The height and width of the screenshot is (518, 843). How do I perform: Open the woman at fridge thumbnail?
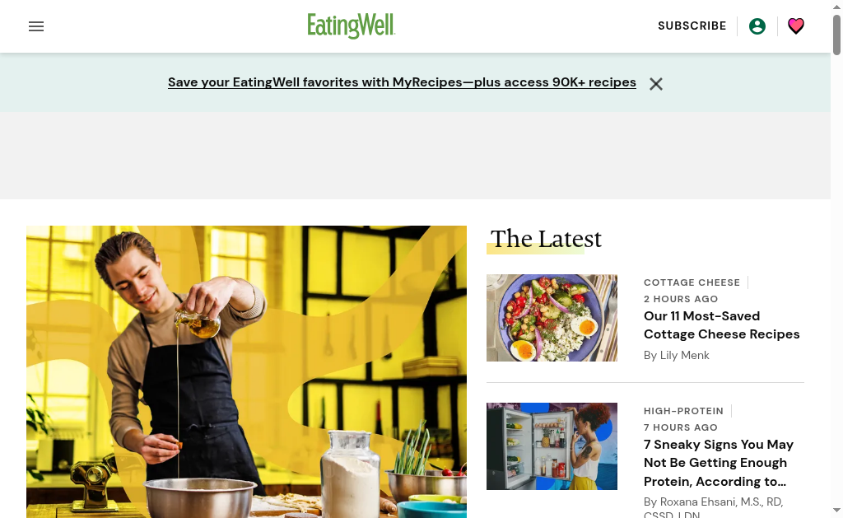pyautogui.click(x=552, y=446)
